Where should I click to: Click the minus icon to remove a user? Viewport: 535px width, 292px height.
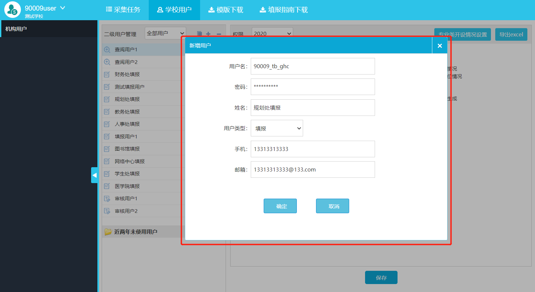(x=219, y=34)
